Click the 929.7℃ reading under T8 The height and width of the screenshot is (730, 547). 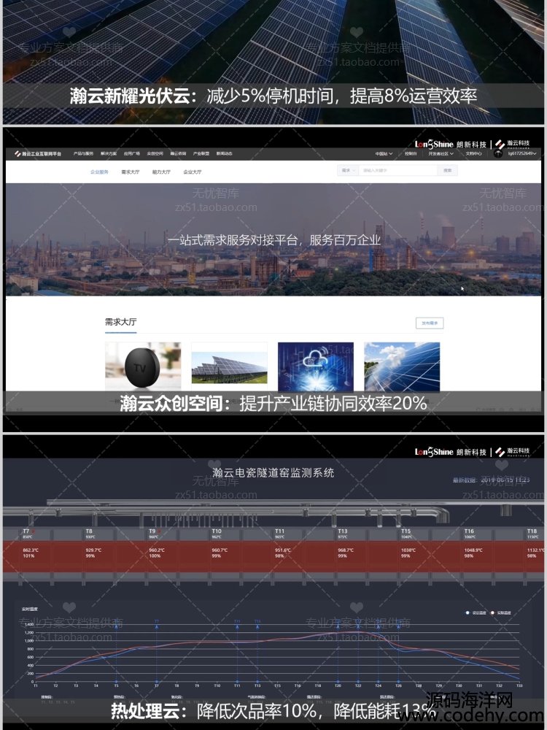(93, 550)
